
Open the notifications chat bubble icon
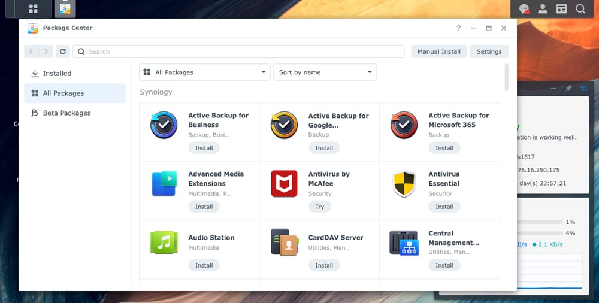(524, 8)
